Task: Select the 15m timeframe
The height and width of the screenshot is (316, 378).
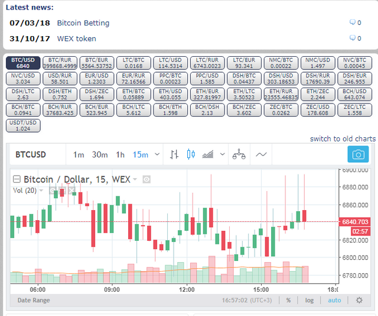Action: pos(141,154)
